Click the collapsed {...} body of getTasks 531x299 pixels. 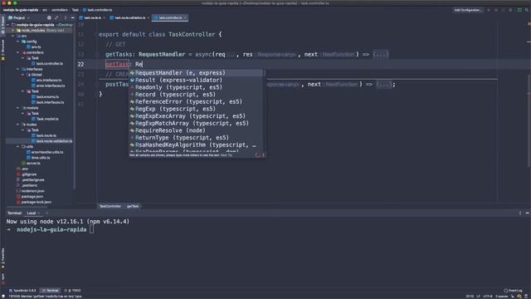381,54
